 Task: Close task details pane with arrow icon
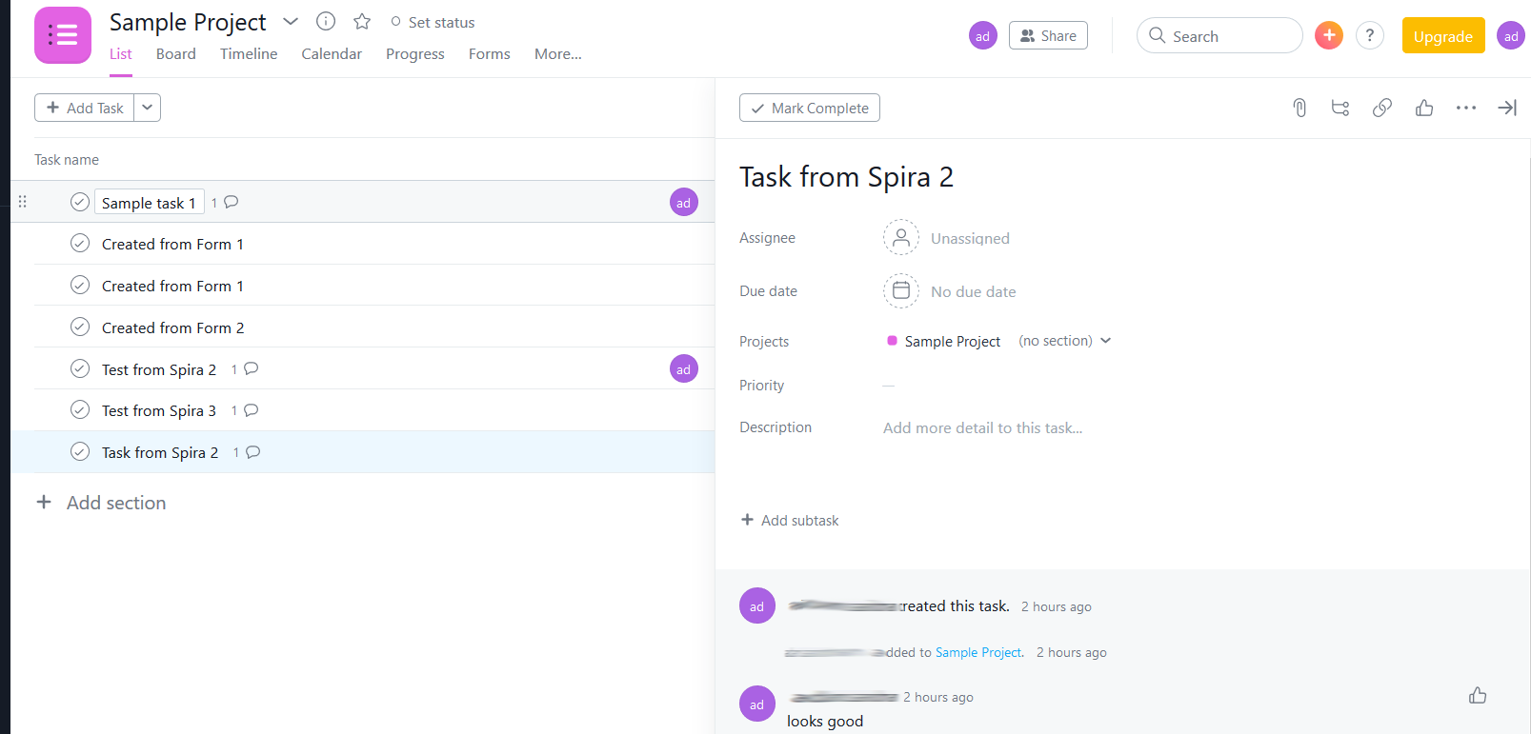tap(1506, 108)
